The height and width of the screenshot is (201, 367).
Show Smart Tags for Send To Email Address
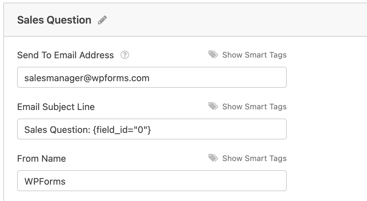tap(254, 55)
